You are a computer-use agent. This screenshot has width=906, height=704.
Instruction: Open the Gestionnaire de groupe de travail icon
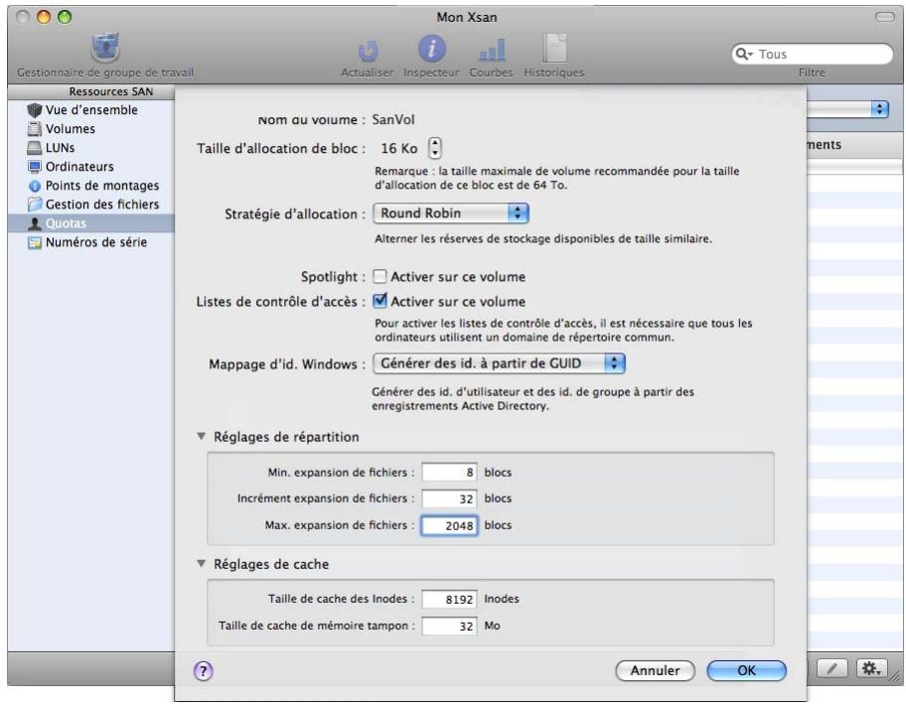click(105, 48)
